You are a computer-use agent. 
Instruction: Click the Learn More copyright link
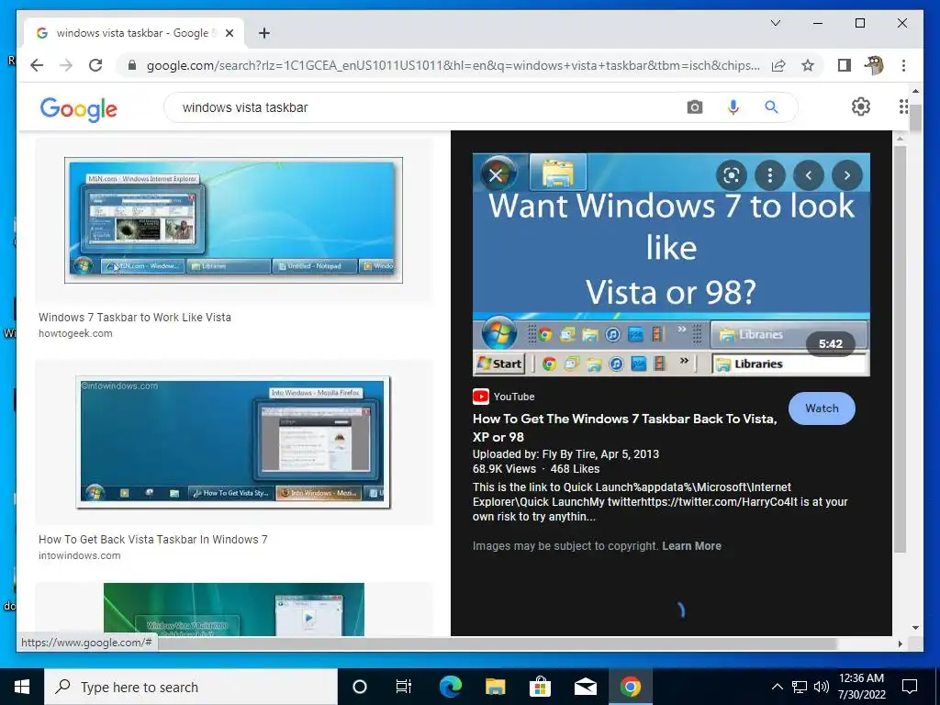click(x=692, y=546)
